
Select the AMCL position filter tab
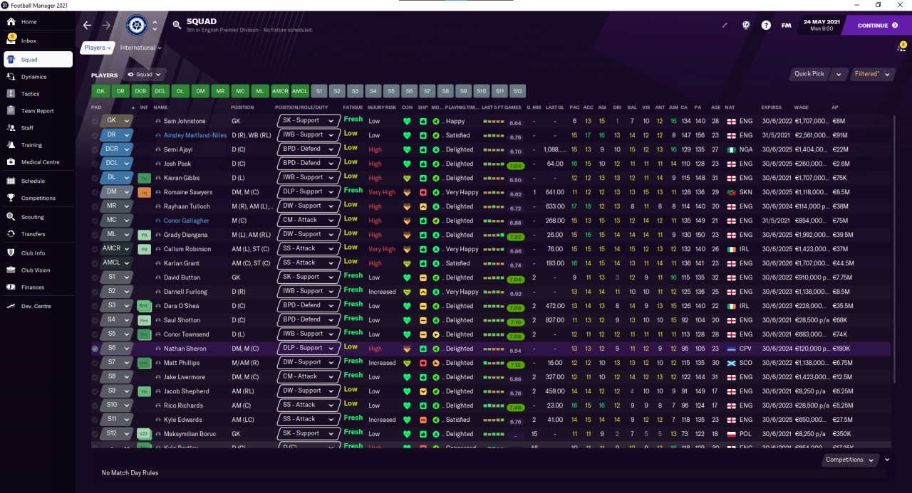pyautogui.click(x=300, y=91)
